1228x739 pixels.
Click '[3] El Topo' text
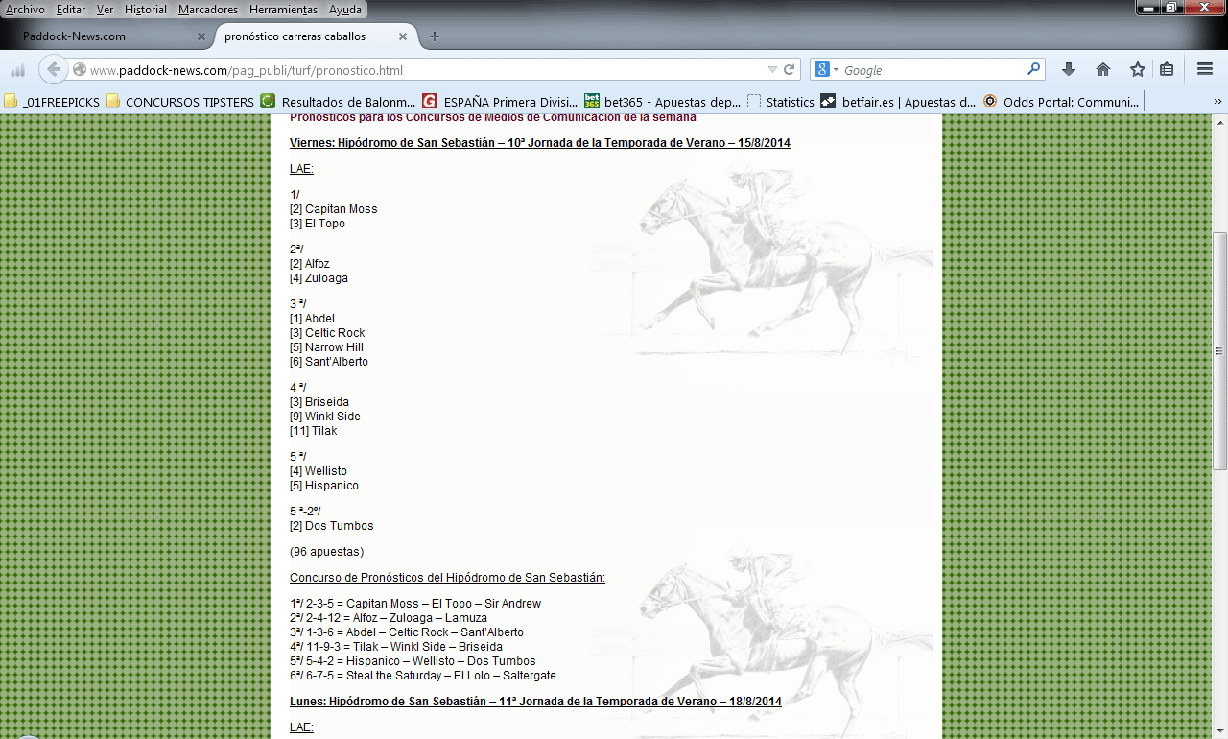coord(318,224)
